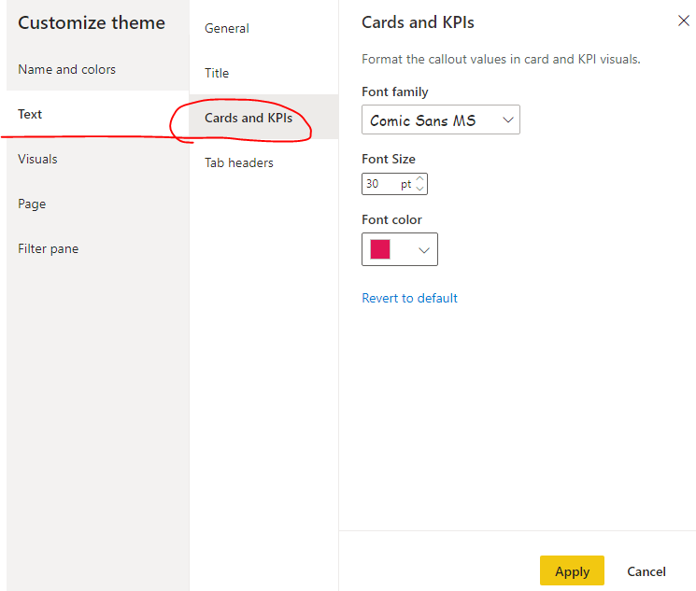Apply the theme changes
The height and width of the screenshot is (591, 696).
(x=572, y=571)
